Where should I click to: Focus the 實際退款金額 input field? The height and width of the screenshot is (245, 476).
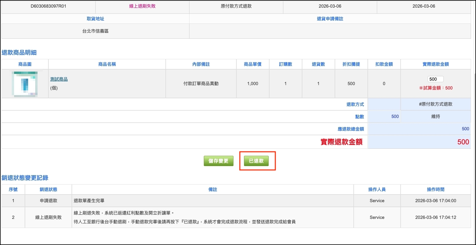tap(435, 79)
